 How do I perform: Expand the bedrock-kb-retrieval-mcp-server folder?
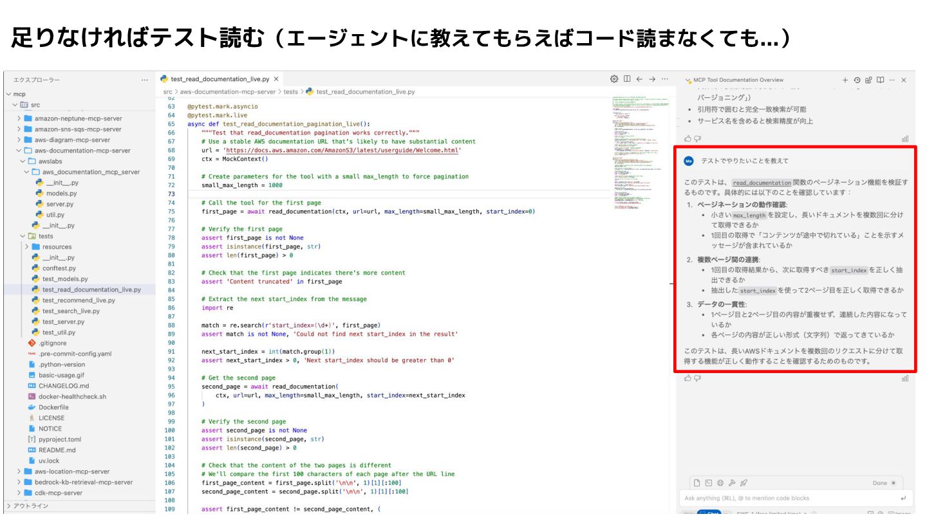point(19,482)
